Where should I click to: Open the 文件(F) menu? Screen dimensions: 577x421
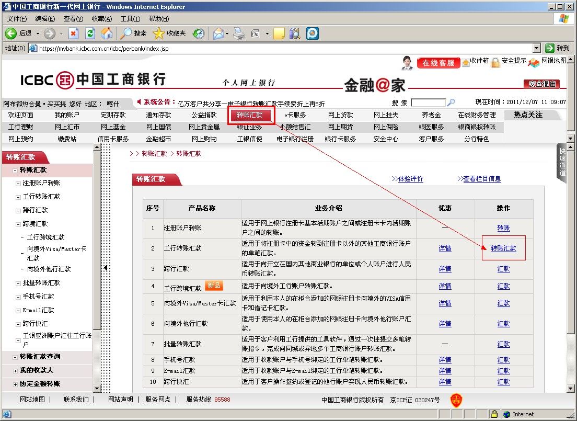coord(17,19)
